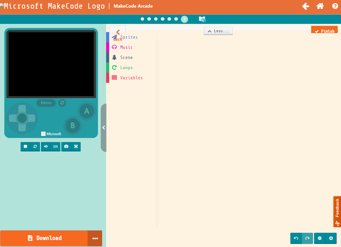Take a screenshot of the simulator
Image resolution: width=341 pixels, height=247 pixels.
[66, 147]
